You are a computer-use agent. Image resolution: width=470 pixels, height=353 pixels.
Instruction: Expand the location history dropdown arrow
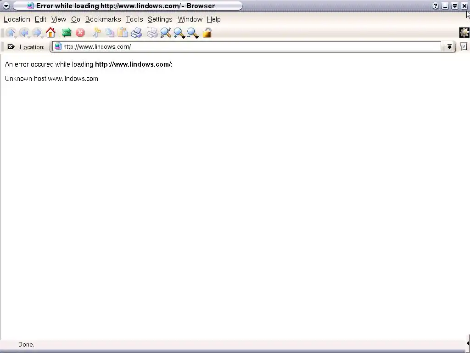point(449,46)
